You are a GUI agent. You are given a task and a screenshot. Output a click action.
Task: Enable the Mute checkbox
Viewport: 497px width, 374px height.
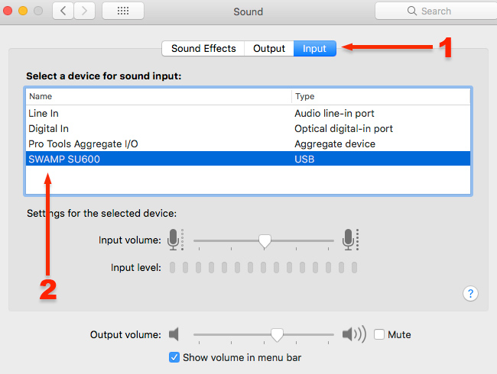coord(379,334)
